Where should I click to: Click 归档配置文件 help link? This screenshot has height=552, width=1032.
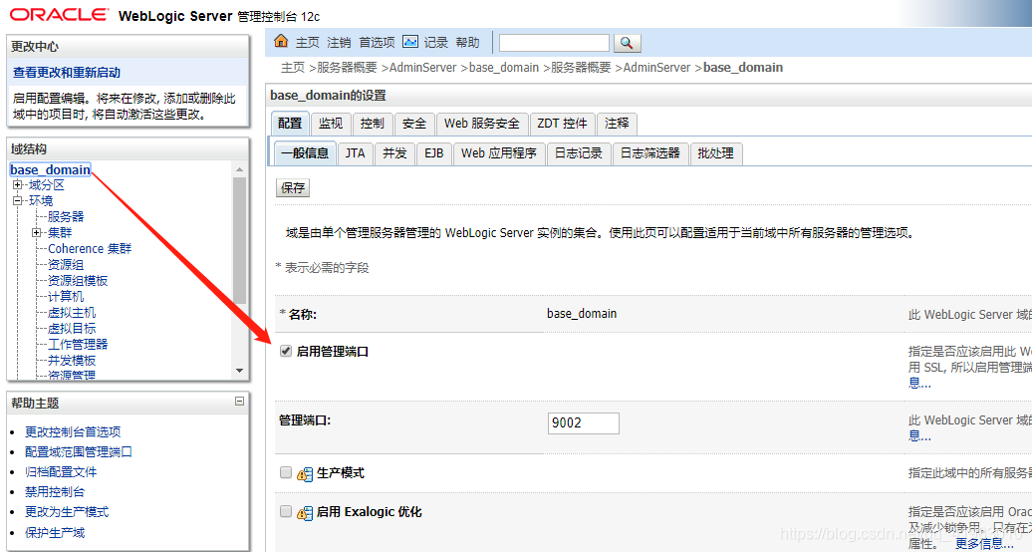(x=61, y=472)
